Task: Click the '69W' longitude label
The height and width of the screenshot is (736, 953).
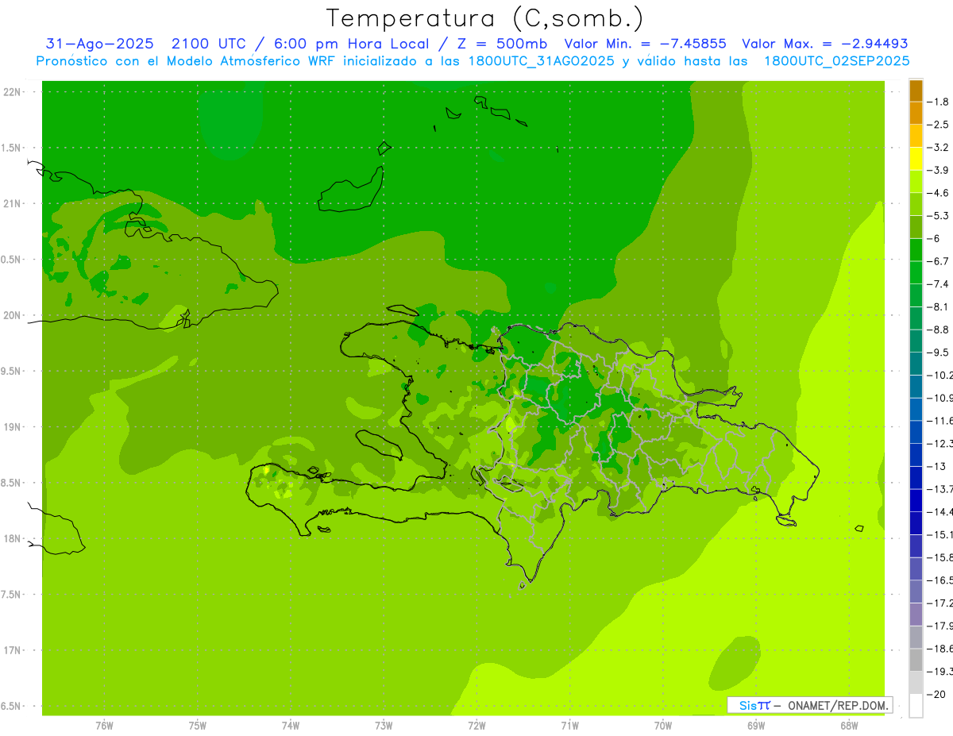Action: coord(755,726)
